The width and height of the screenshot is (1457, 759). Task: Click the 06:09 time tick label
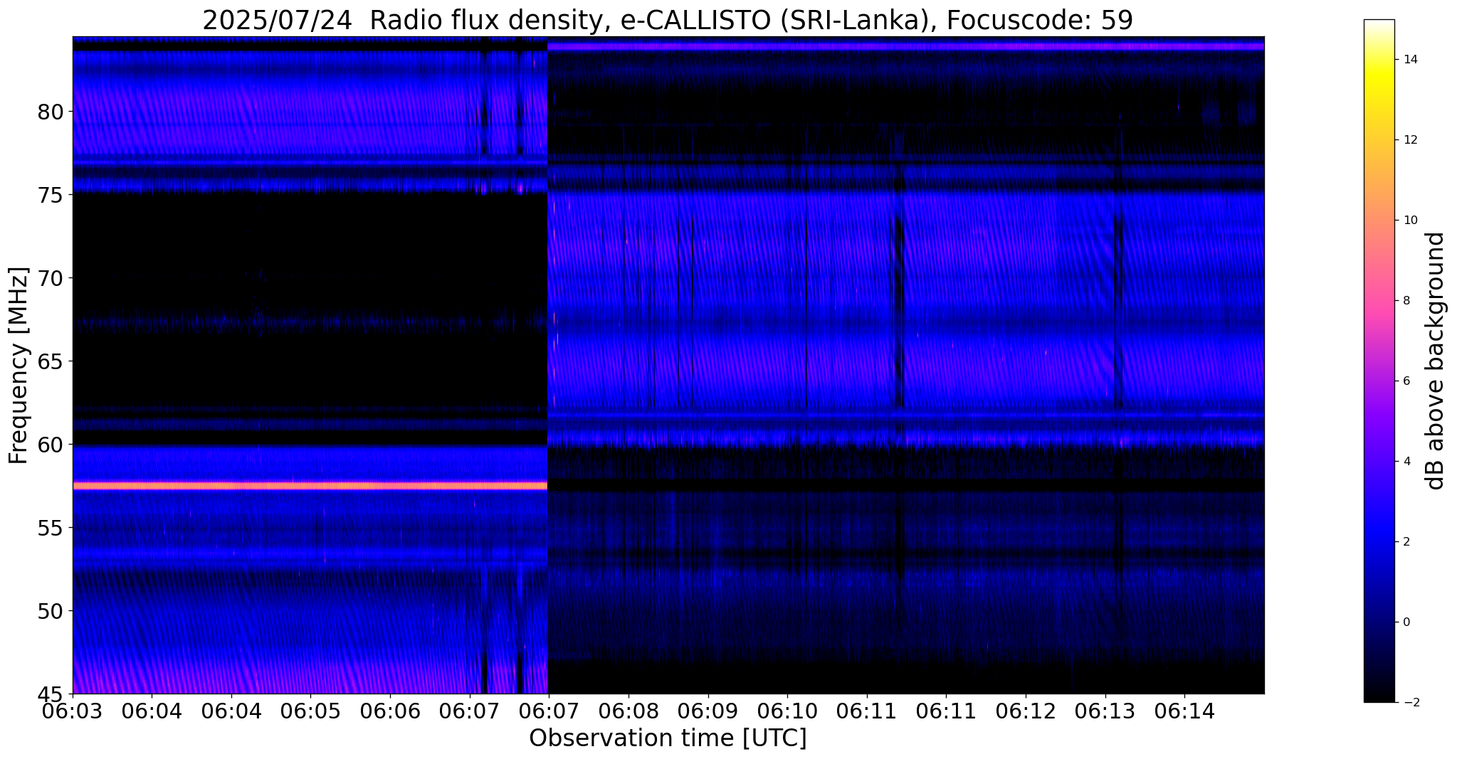708,711
